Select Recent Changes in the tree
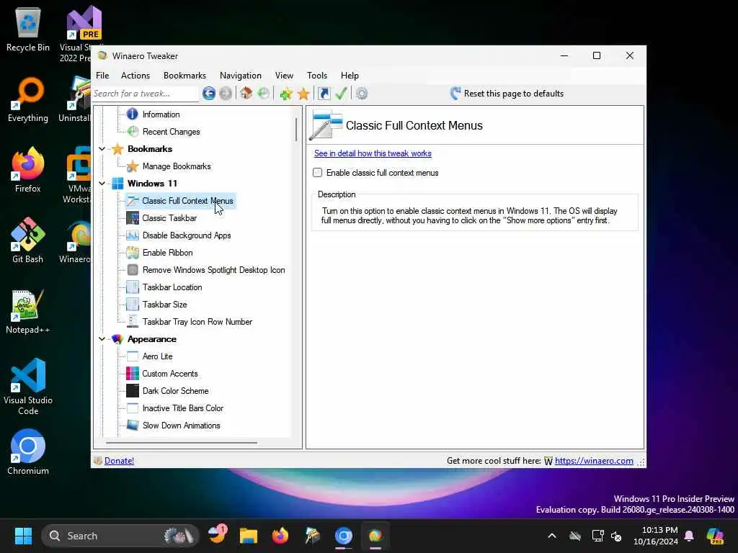Viewport: 738px width, 553px height. [x=172, y=132]
